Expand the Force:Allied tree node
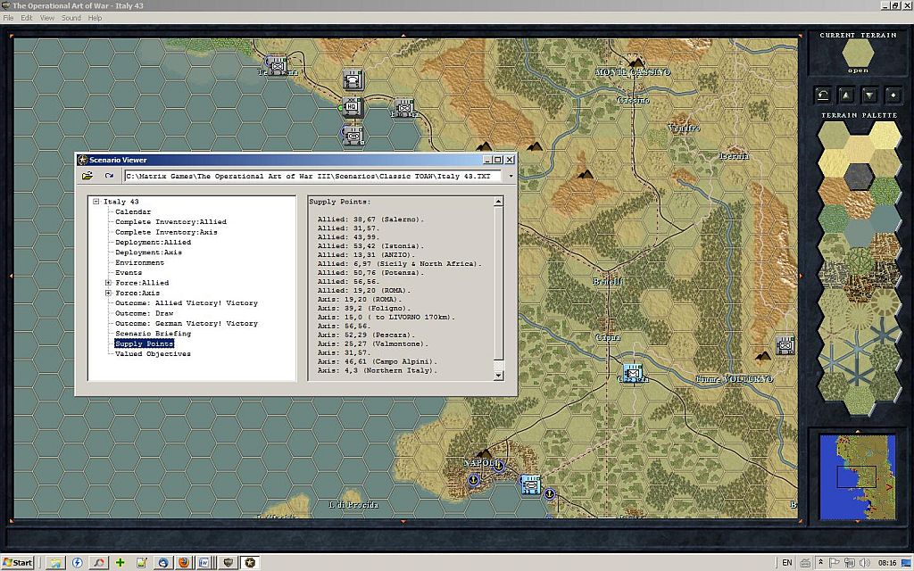 click(x=108, y=283)
